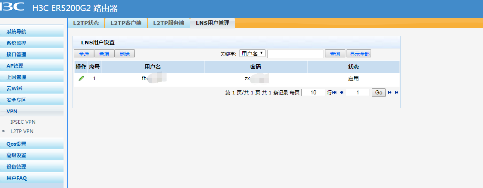Expand Qos设置 sidebar menu
Viewport: 483px width, 188px height.
coord(32,144)
